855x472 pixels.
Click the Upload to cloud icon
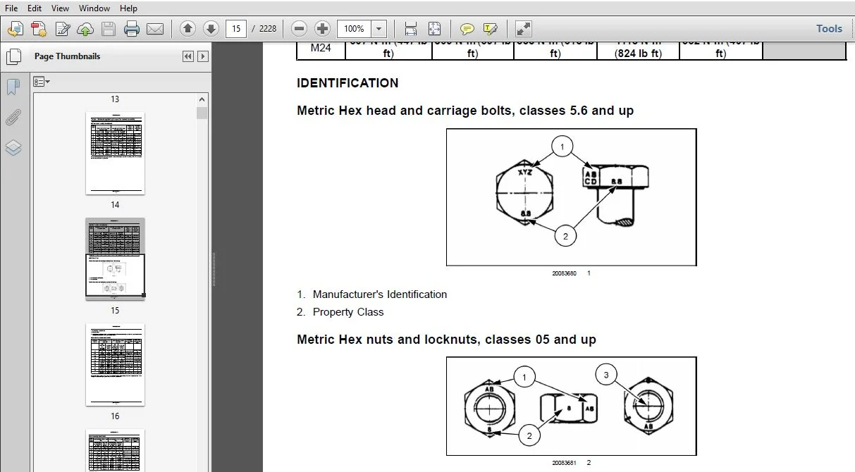pyautogui.click(x=85, y=29)
